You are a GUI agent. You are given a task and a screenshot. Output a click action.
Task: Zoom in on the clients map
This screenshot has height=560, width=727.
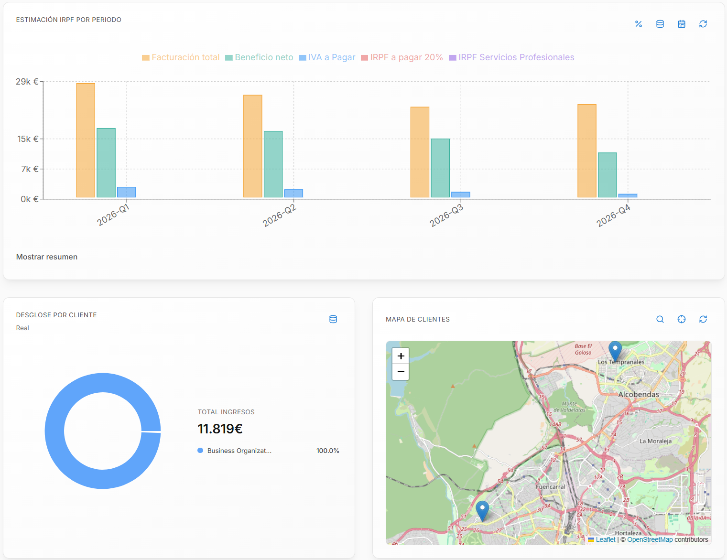(x=401, y=356)
